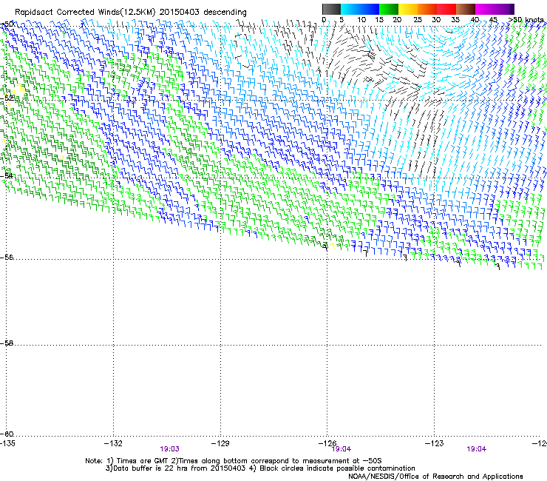Click the 'NOAA/NESDIS/Office of Research and Applications' credit
The image size is (547, 481).
pos(435,477)
